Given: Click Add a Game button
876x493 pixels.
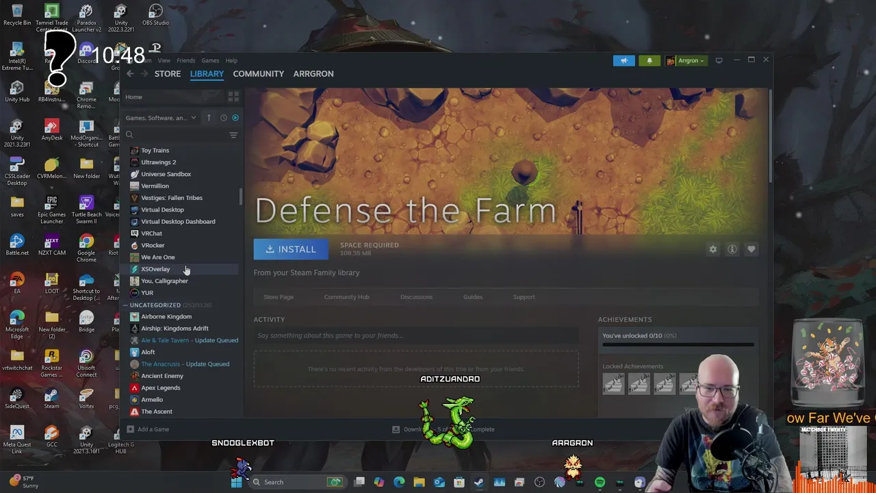Looking at the screenshot, I should click(x=148, y=429).
